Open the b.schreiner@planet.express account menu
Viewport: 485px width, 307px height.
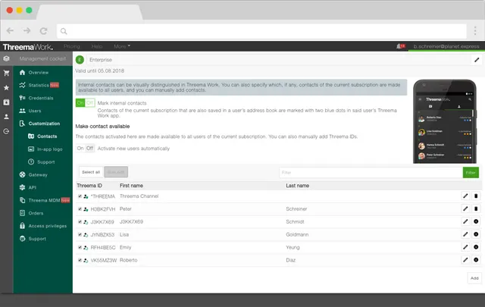point(446,46)
